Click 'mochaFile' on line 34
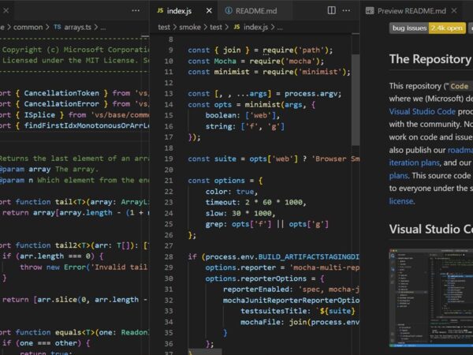The image size is (473, 355). [x=260, y=322]
